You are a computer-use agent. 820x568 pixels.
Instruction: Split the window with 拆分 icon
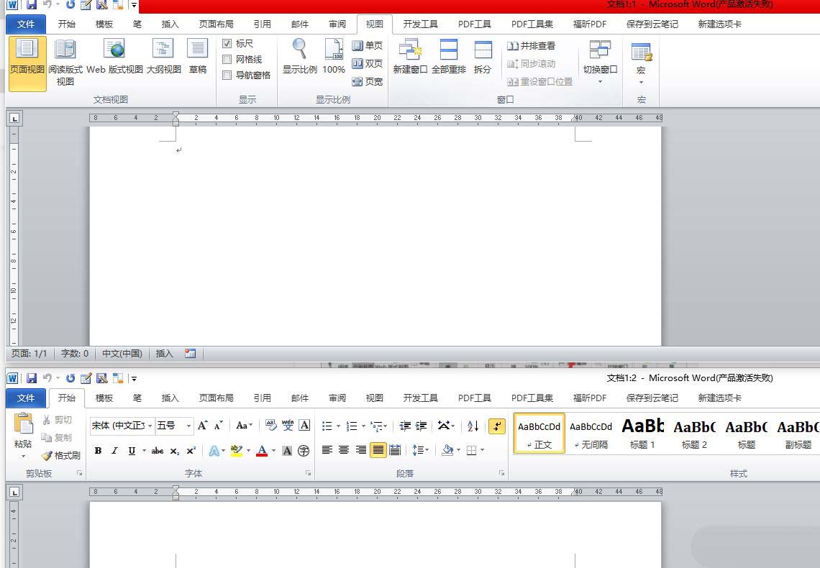(483, 50)
